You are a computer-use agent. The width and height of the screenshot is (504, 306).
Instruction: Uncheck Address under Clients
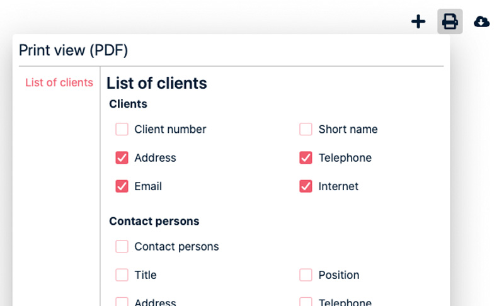122,158
